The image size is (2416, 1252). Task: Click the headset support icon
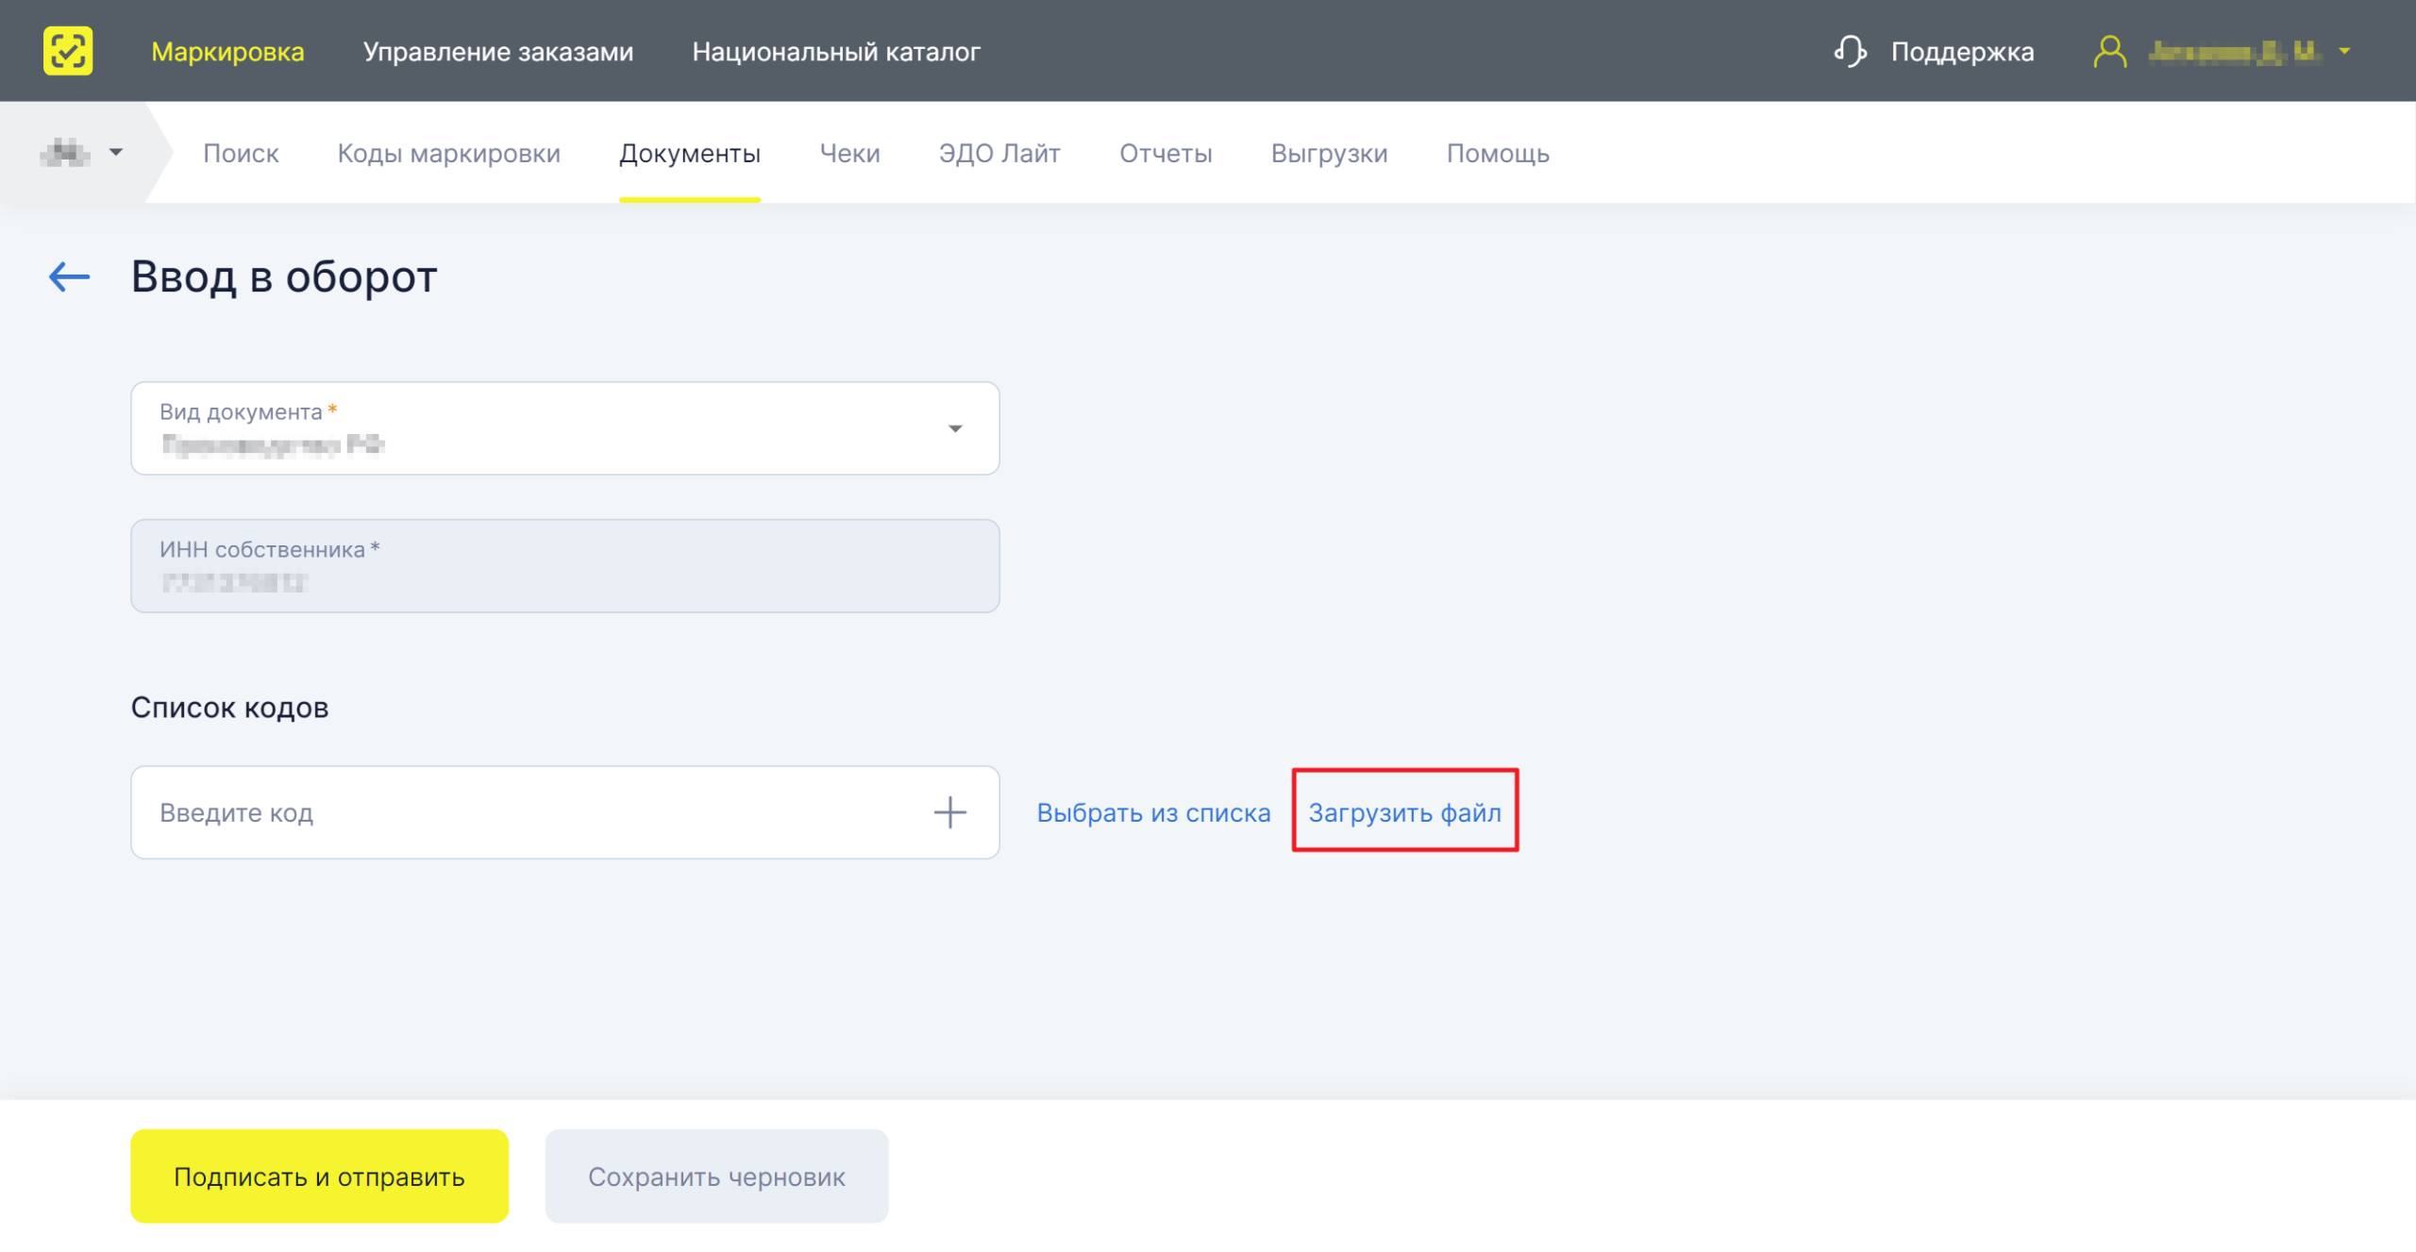(x=1850, y=51)
